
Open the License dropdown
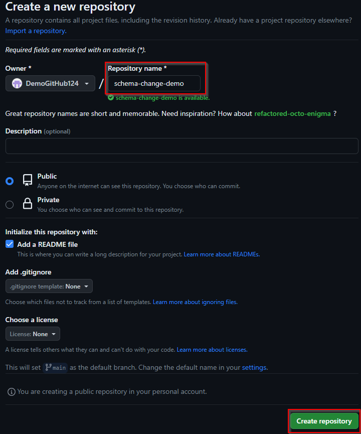pos(32,333)
